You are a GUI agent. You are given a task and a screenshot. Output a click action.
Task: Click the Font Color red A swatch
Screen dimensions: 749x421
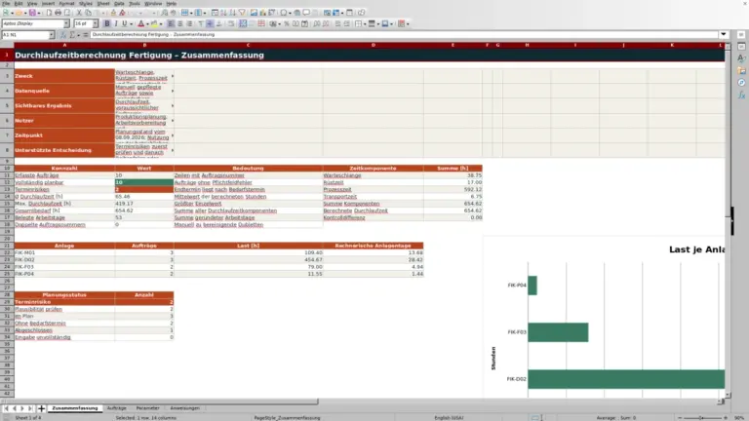click(140, 23)
